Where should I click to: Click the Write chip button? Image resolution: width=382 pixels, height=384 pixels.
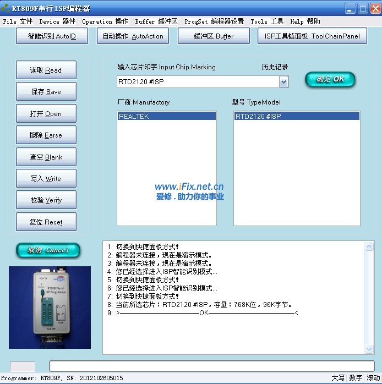coord(46,178)
